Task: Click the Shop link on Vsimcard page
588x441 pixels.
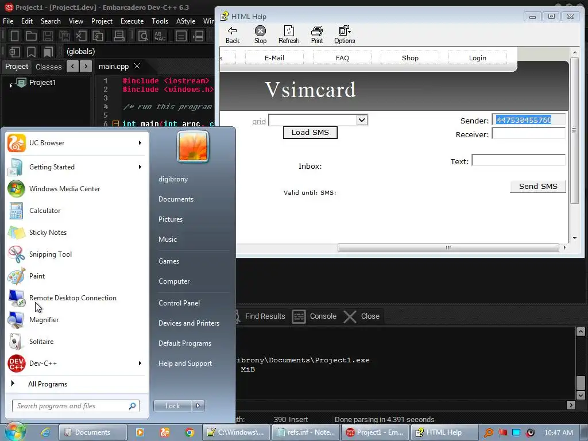Action: tap(410, 58)
